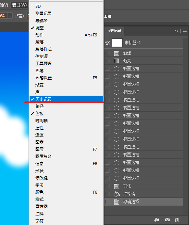Choose 属性 menu item
This screenshot has width=189, height=225.
[66, 128]
